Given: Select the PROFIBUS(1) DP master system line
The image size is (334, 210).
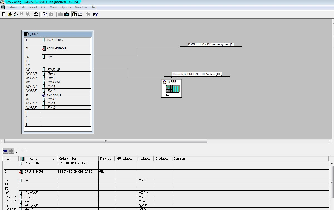Looking at the screenshot, I should (x=211, y=47).
